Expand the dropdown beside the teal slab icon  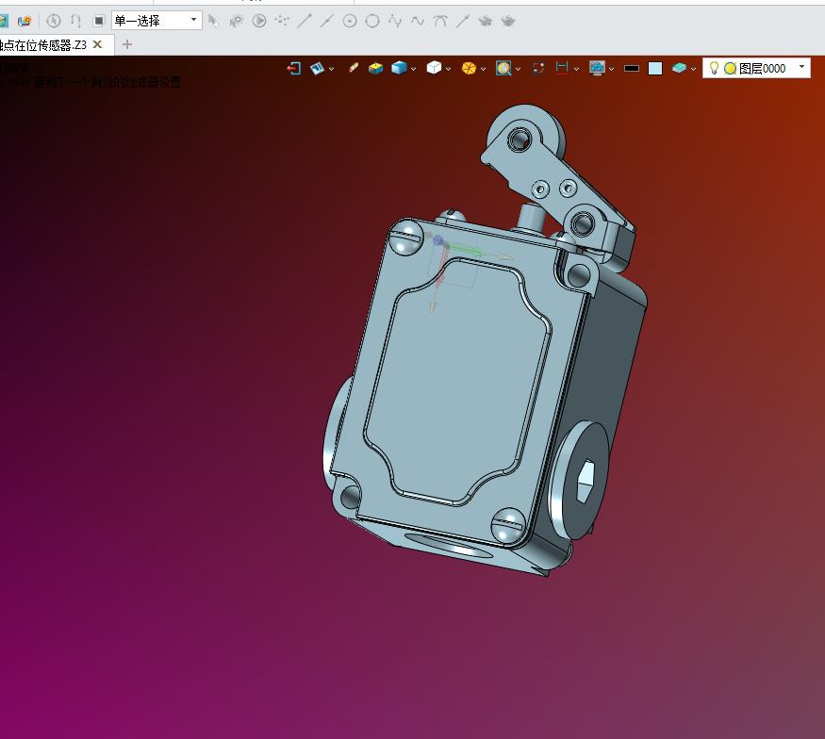693,69
